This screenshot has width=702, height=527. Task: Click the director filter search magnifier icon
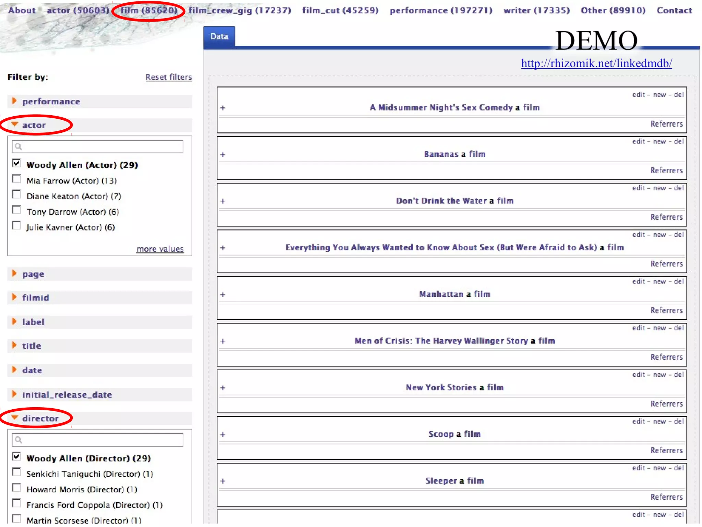19,440
